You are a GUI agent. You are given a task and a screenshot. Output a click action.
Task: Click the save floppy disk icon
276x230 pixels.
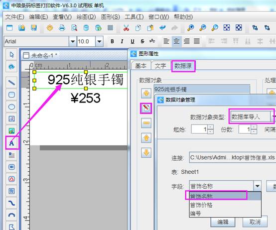tap(33, 28)
